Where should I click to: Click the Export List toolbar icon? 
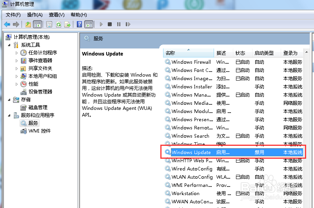[x=67, y=24]
